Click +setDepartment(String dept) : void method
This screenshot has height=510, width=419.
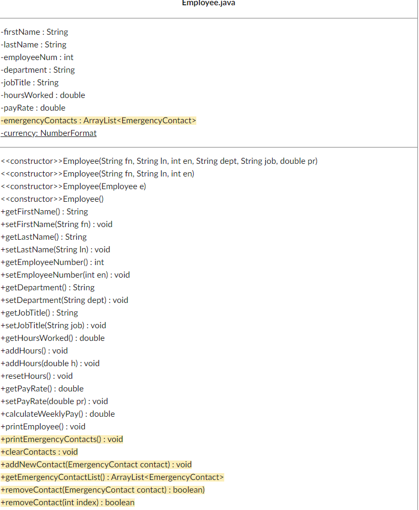64,300
